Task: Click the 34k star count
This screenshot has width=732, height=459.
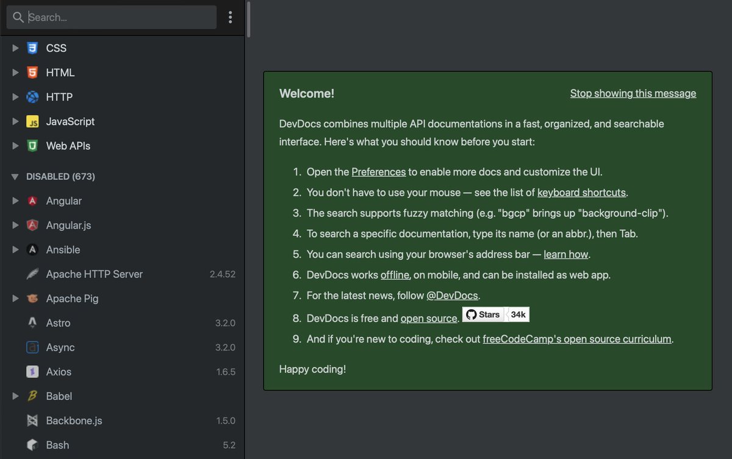Action: point(519,315)
